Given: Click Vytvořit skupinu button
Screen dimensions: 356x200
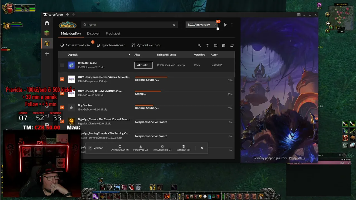Looking at the screenshot, I should pos(146,45).
